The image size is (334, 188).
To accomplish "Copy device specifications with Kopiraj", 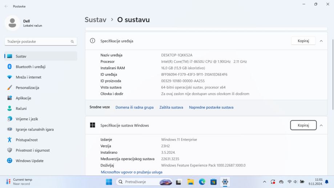I will 303,41.
